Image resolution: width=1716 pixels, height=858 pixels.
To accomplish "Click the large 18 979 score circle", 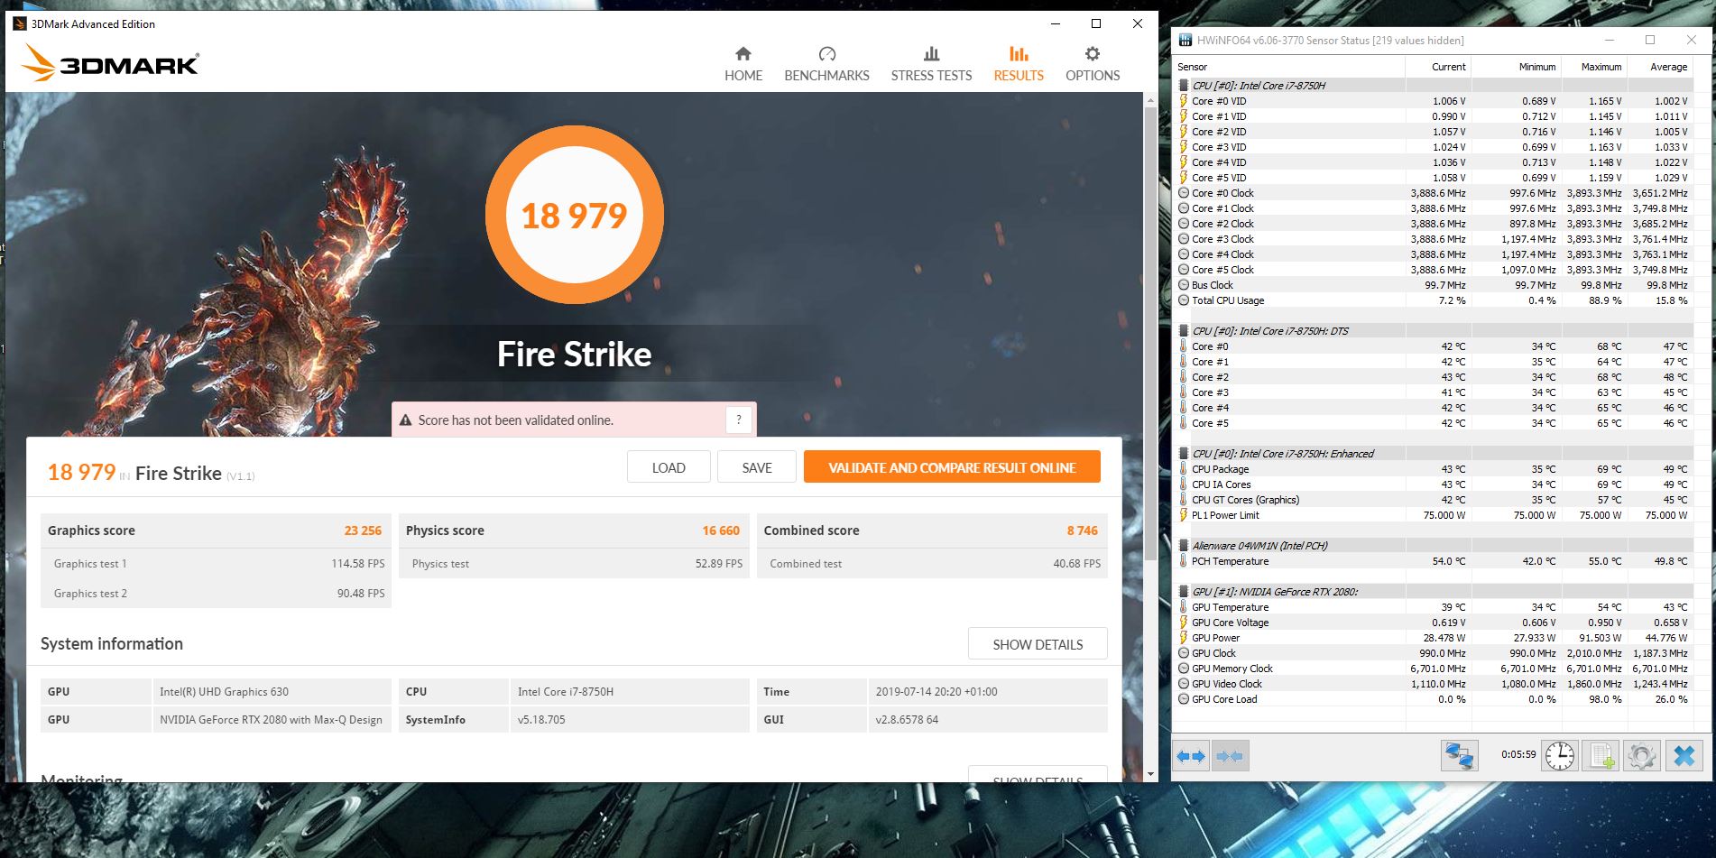I will click(575, 216).
